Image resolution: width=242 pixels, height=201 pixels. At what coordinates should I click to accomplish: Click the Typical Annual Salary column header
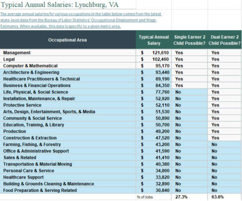pos(154,40)
